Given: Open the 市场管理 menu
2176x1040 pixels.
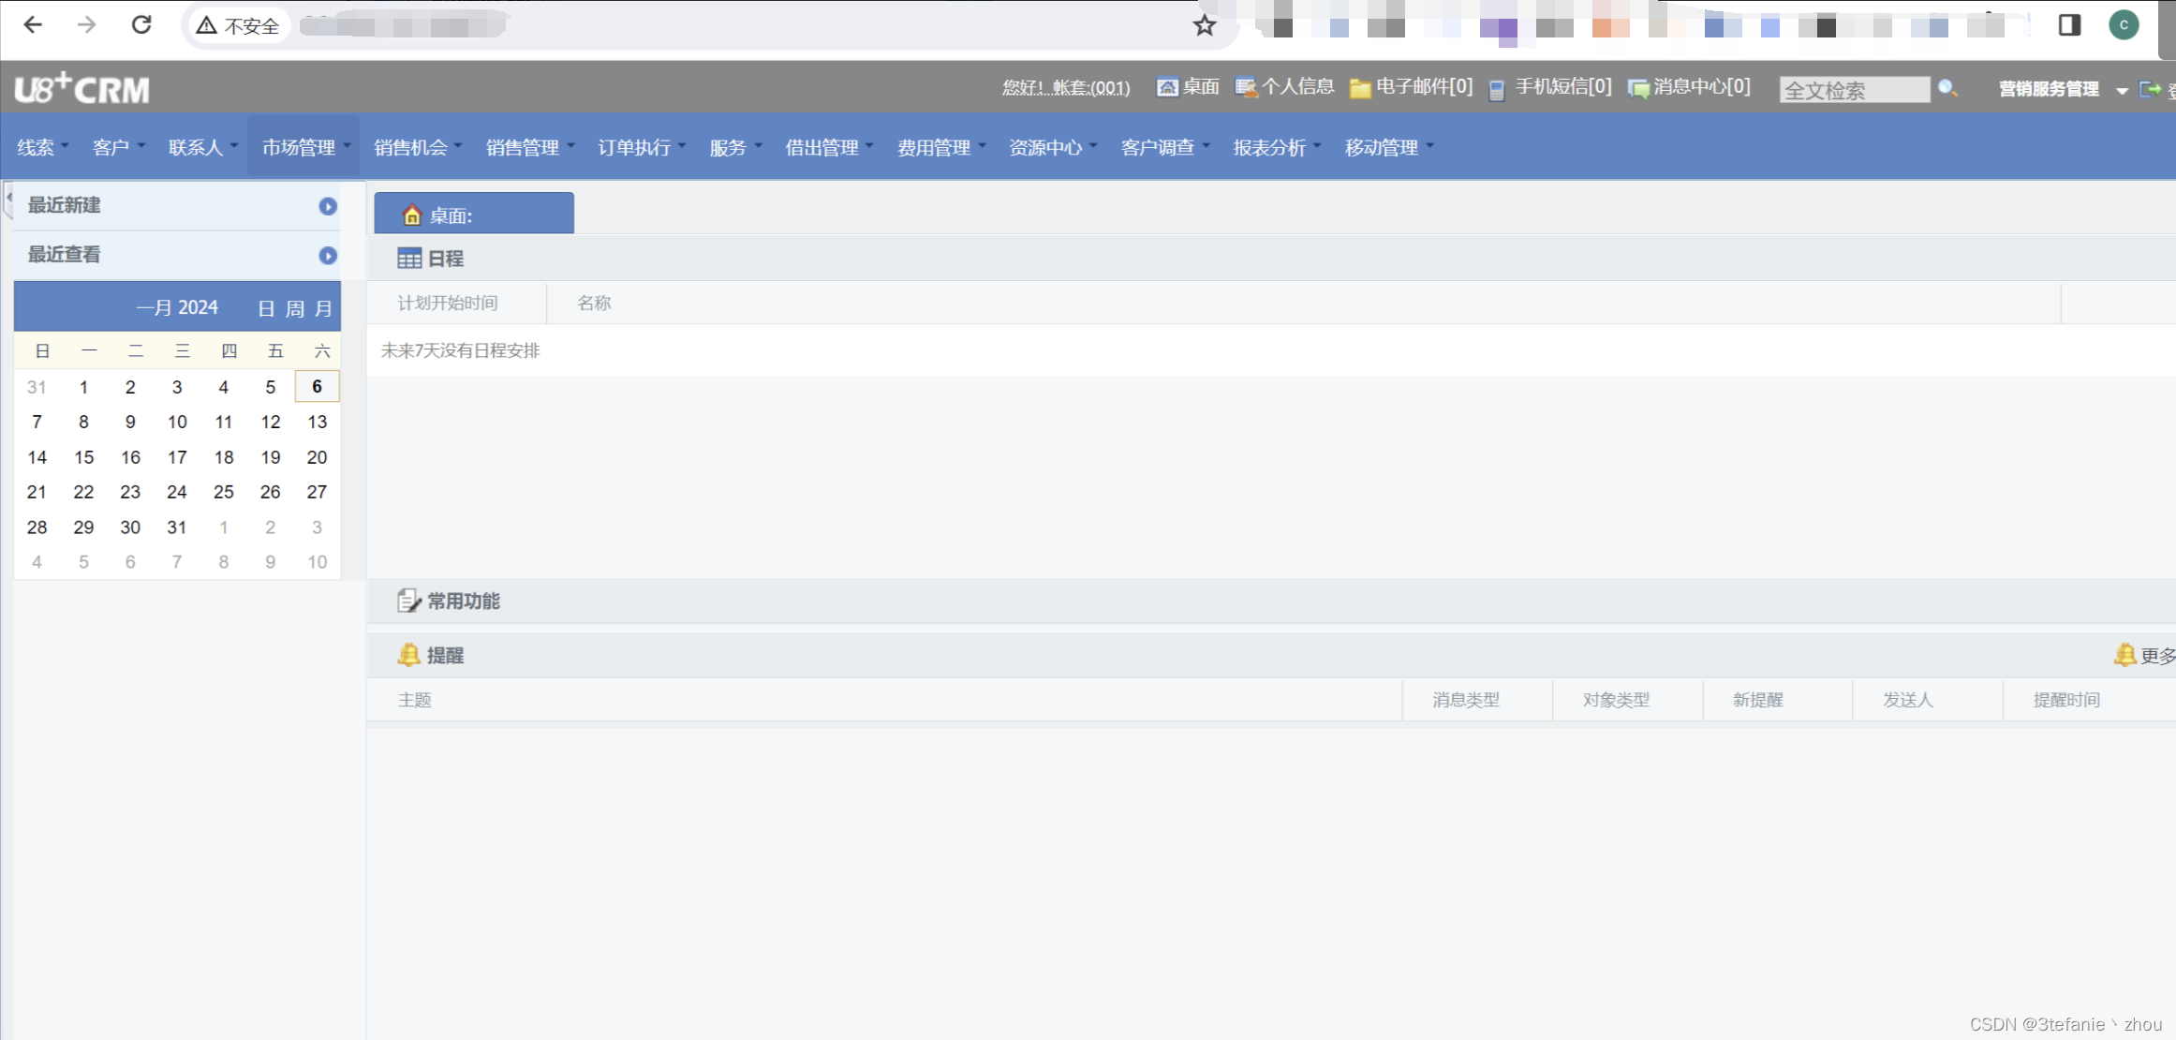Looking at the screenshot, I should click(305, 147).
